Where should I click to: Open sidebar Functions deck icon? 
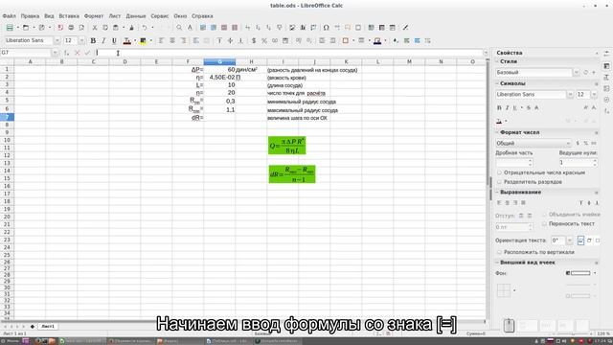point(606,111)
